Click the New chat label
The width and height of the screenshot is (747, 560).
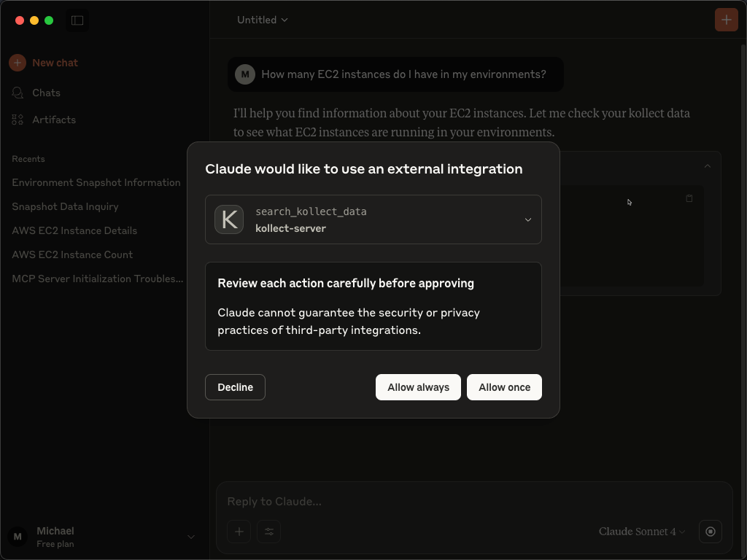coord(55,63)
